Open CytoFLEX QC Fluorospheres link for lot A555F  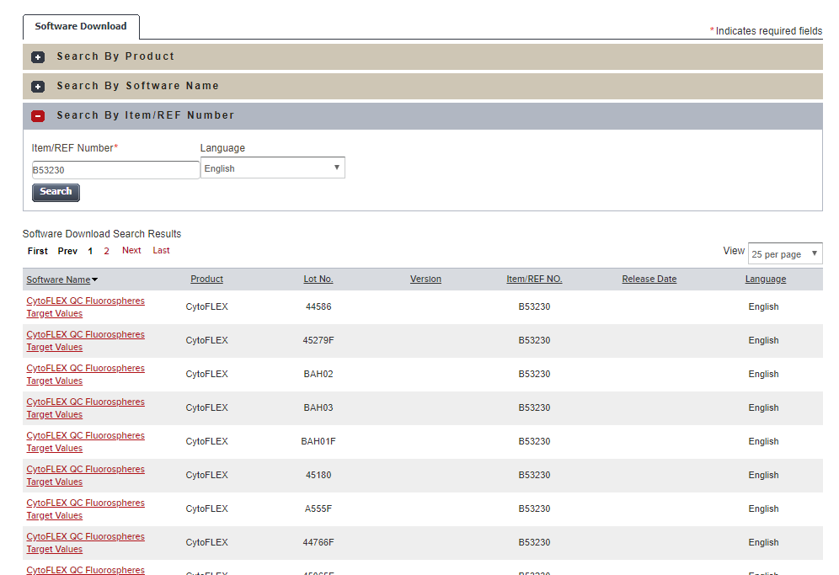[86, 509]
